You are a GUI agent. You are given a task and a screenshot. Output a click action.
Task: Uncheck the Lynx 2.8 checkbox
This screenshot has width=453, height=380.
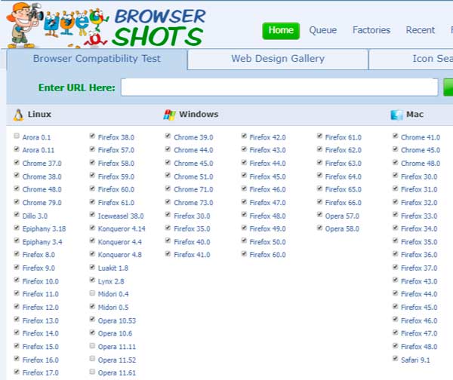tap(92, 280)
